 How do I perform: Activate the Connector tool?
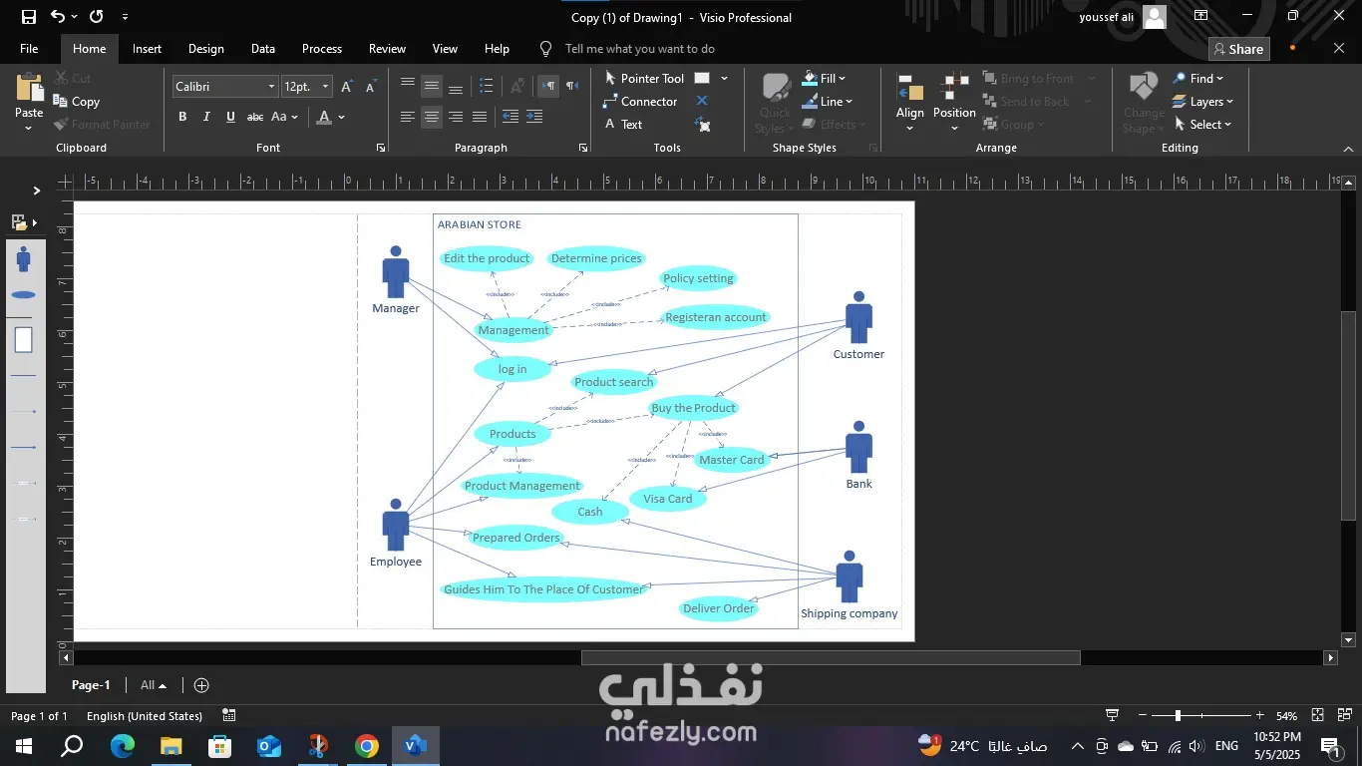tap(640, 101)
